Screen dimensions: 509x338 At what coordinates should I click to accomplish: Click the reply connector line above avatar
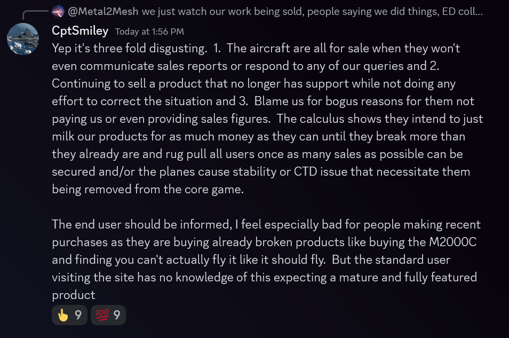click(x=35, y=15)
